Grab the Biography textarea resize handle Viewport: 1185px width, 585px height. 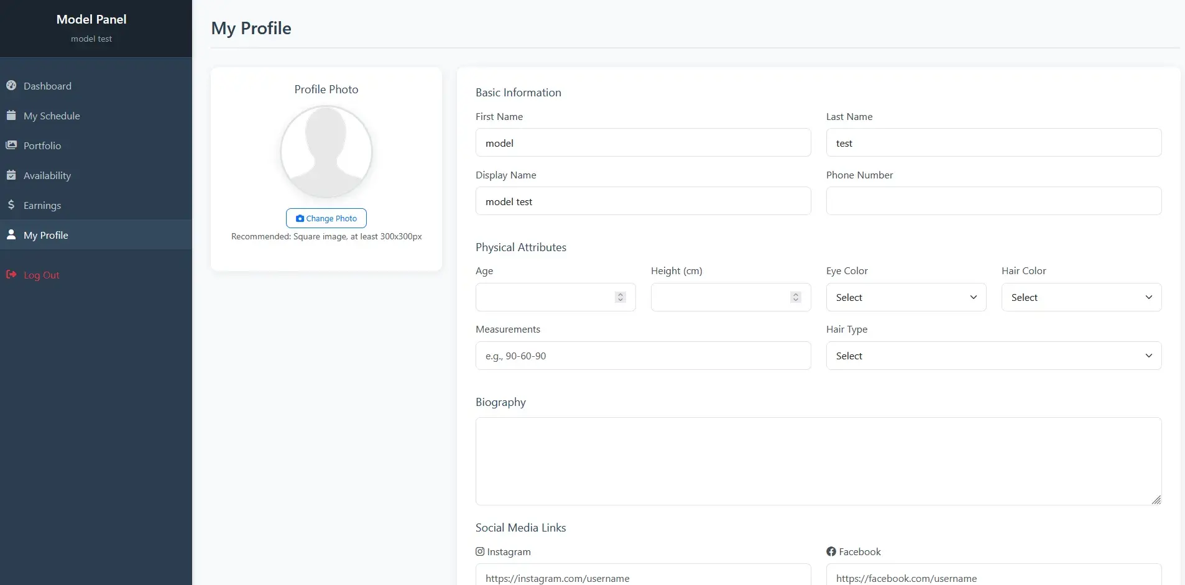coord(1156,500)
